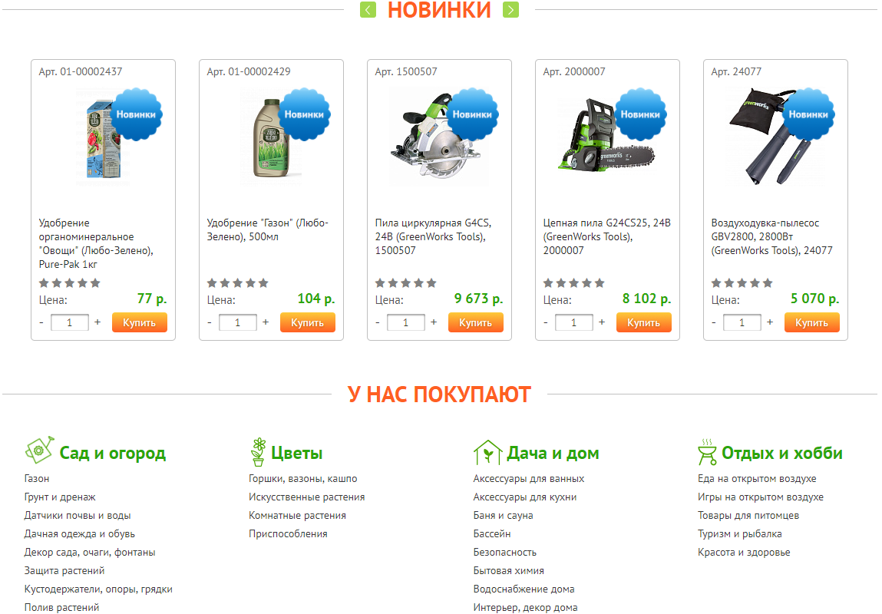
Task: Buy the fertilizer Овощи priced 77 р.
Action: click(x=140, y=323)
